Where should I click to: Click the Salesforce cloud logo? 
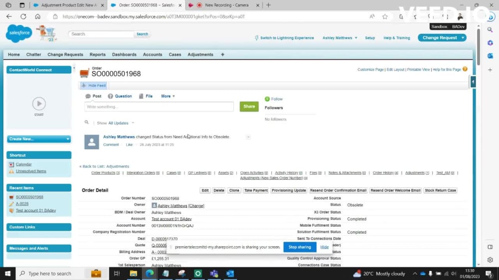pos(19,33)
